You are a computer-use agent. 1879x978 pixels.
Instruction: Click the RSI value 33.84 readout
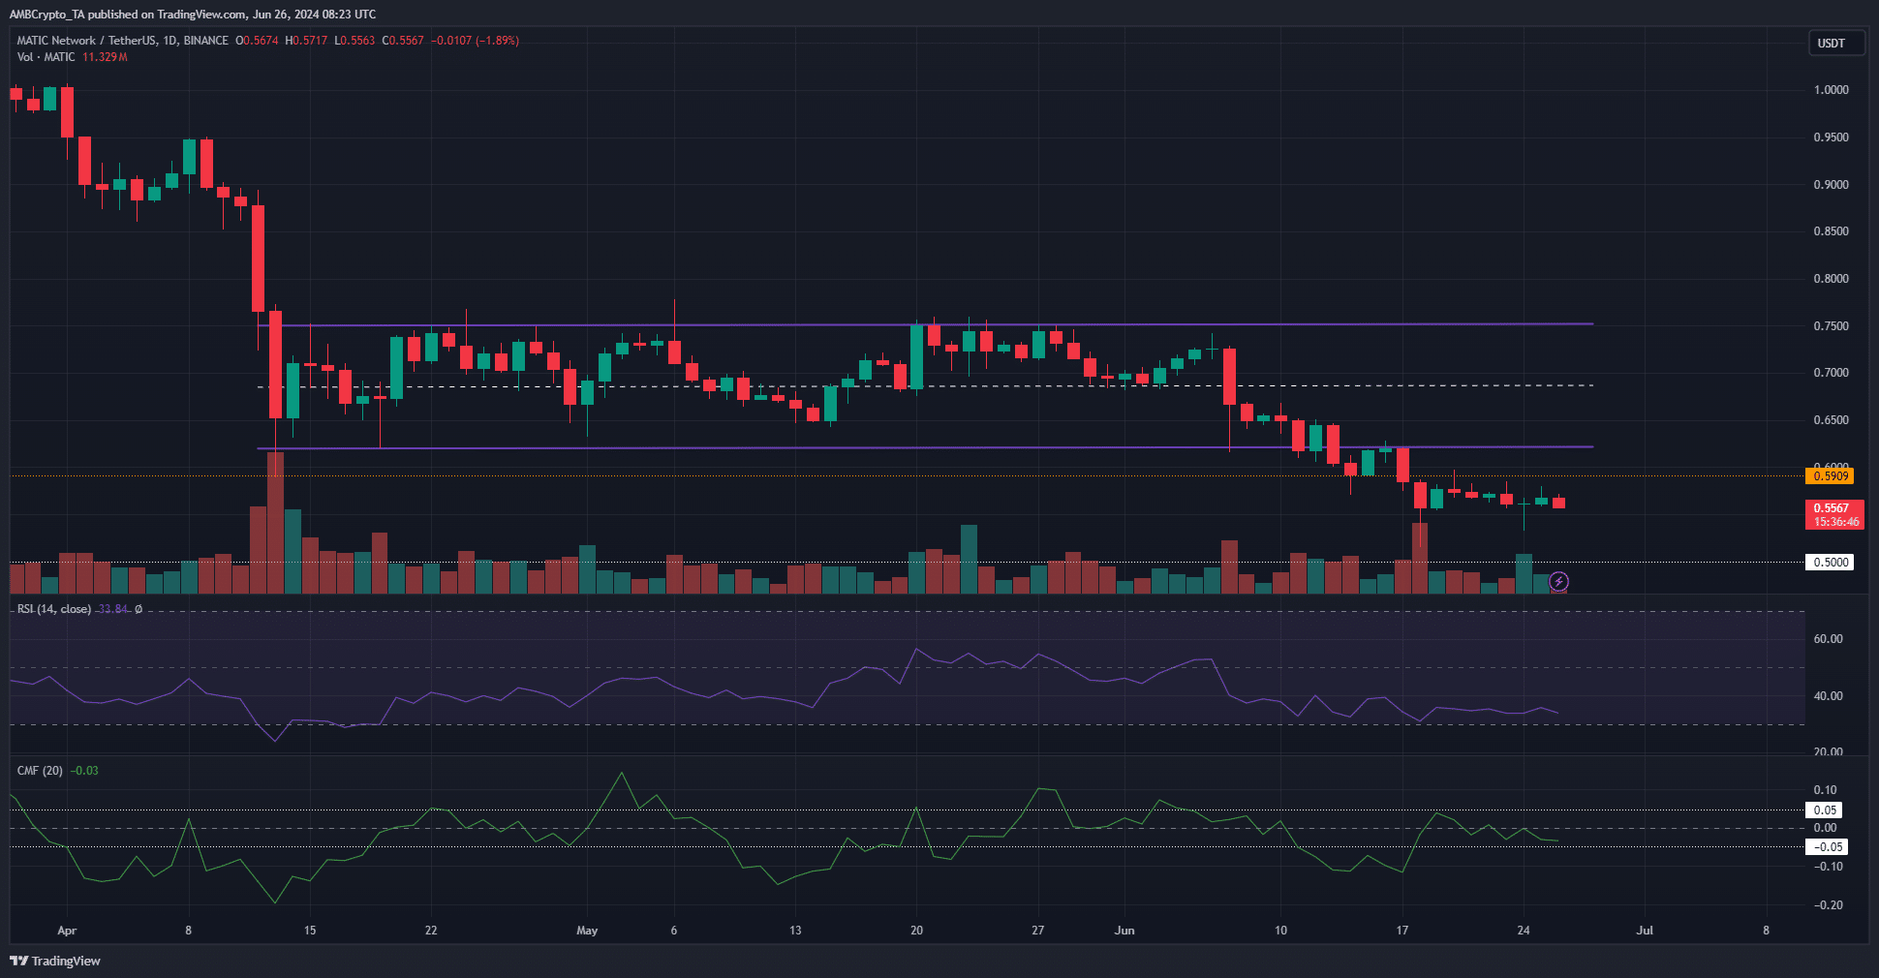pos(112,609)
